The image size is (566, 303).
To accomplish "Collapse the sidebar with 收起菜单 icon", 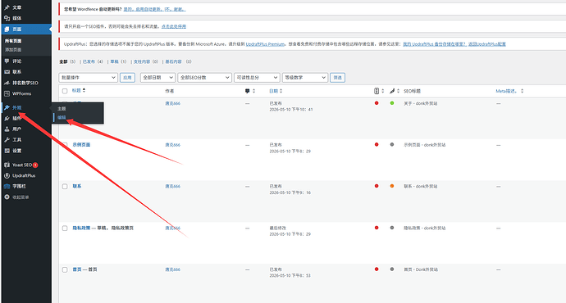I will click(7, 197).
